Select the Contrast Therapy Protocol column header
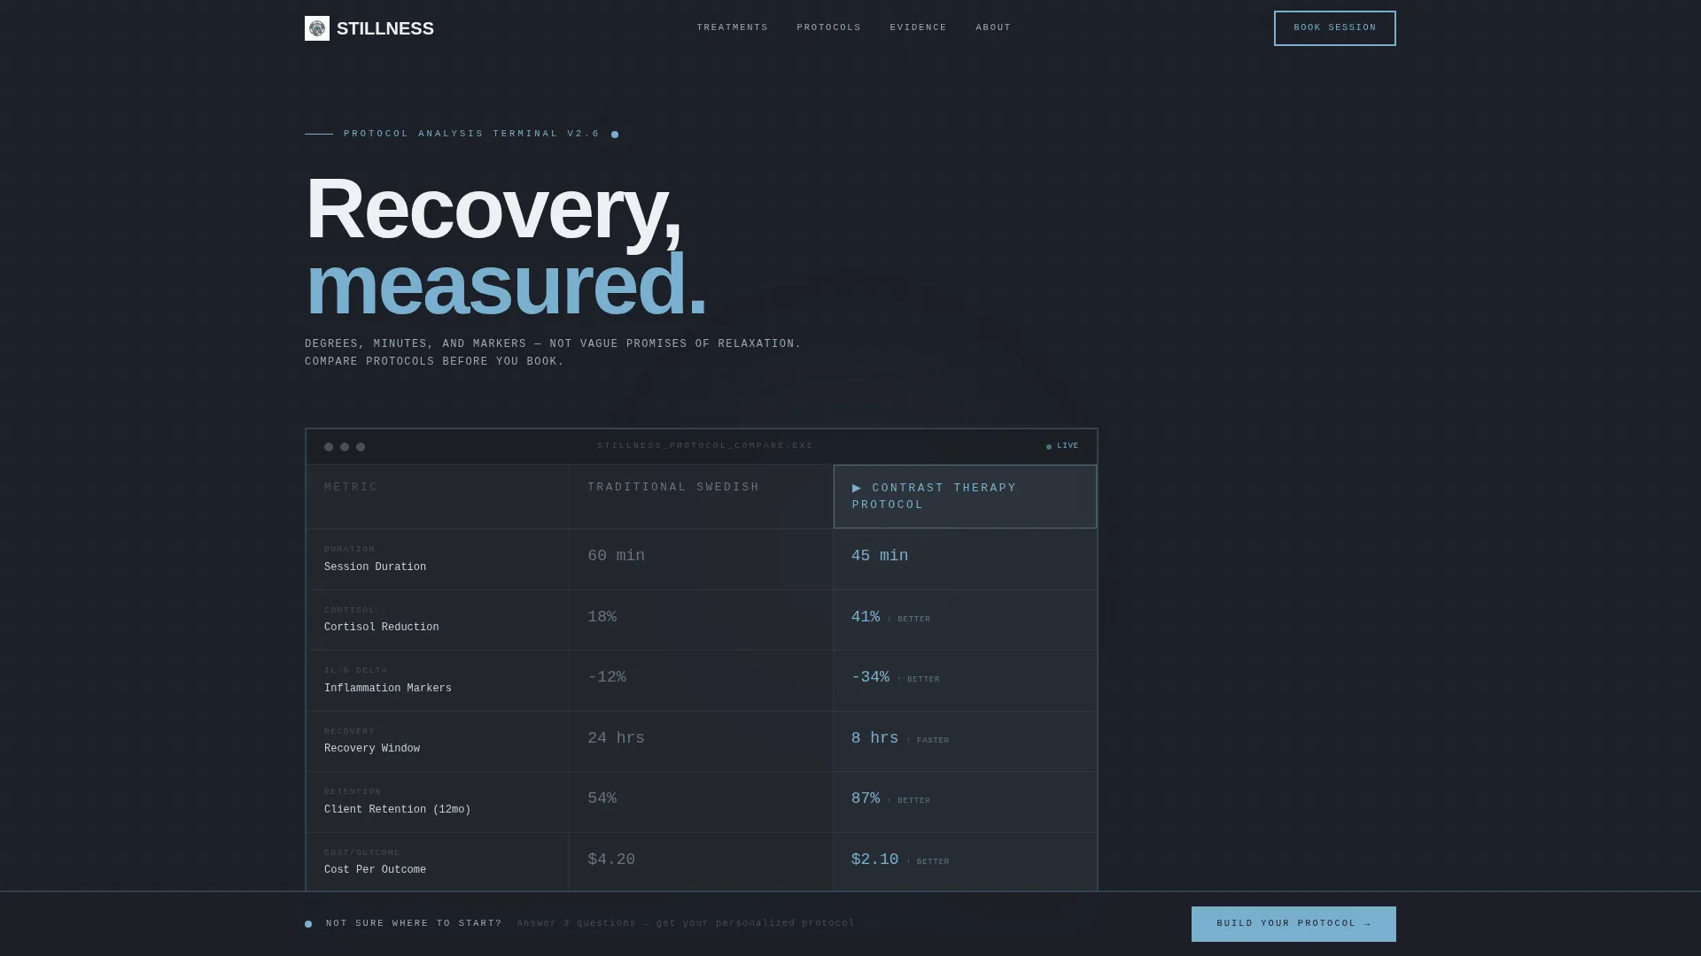This screenshot has height=956, width=1701. pos(965,497)
